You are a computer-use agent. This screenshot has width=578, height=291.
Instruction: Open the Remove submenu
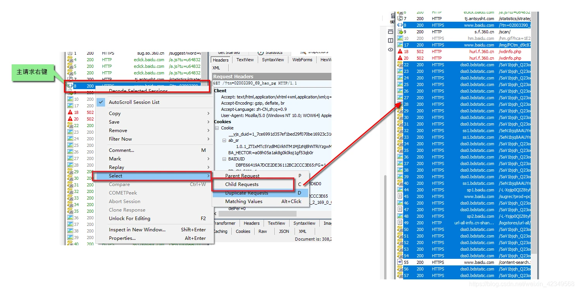[x=155, y=131]
